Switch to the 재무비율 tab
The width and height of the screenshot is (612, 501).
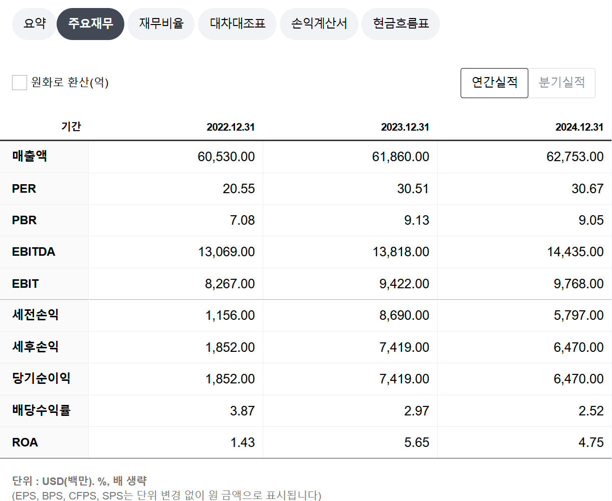(x=161, y=24)
